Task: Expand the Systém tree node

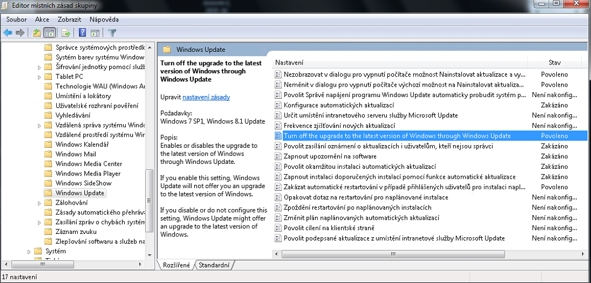Action: (x=29, y=252)
